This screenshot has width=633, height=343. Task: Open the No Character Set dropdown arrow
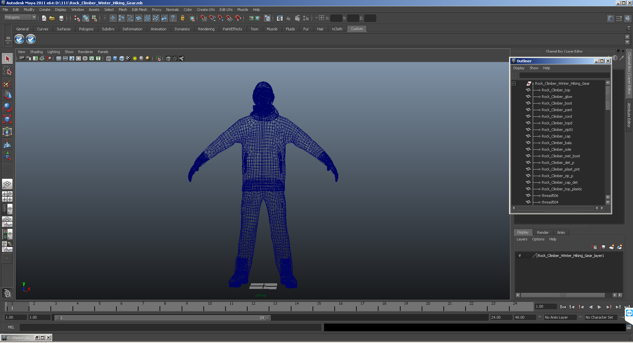coord(581,317)
